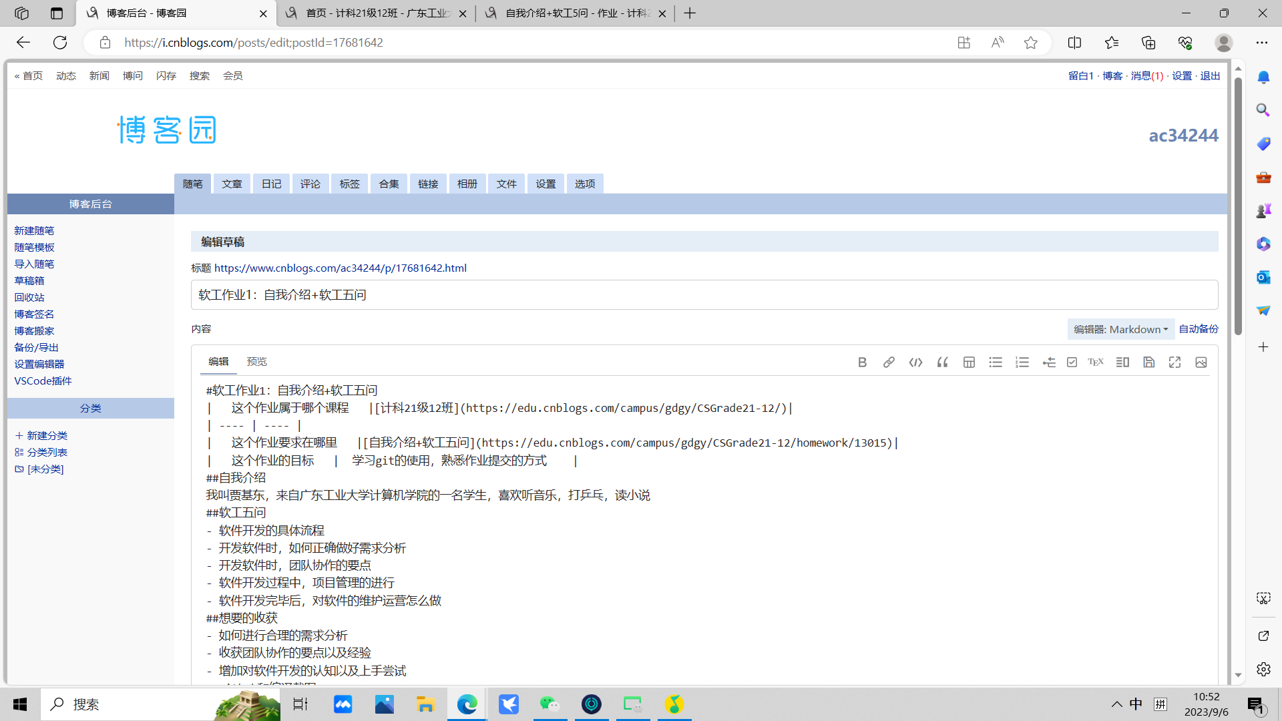The height and width of the screenshot is (721, 1282).
Task: Open the 草稿箱 link in the sidebar
Action: tap(29, 280)
